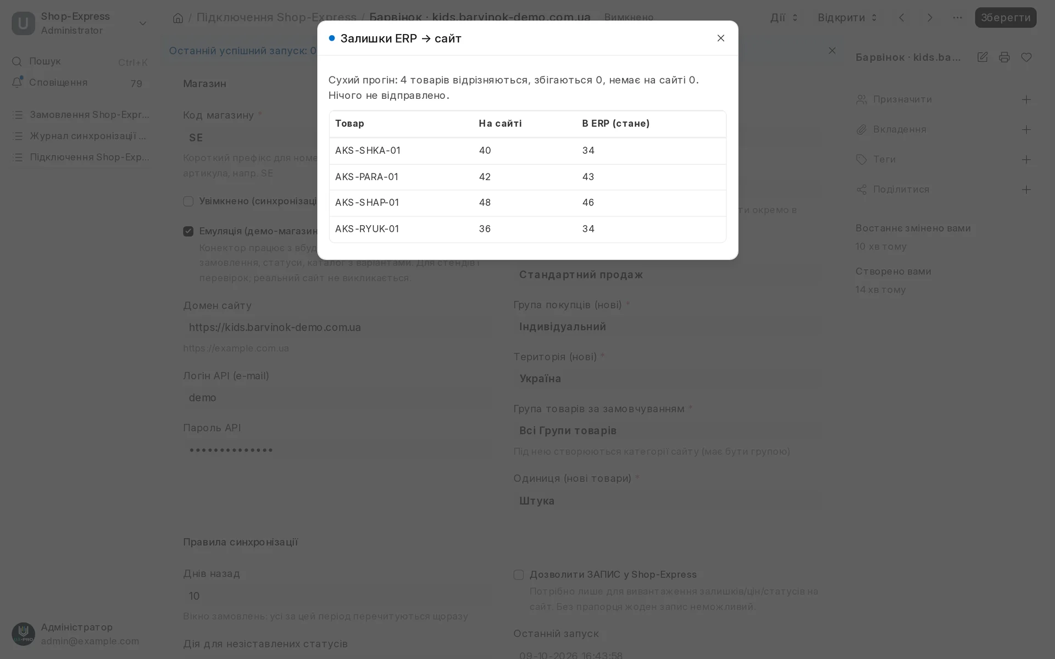Go to the previous record arrow
Viewport: 1055px width, 659px height.
[x=902, y=18]
